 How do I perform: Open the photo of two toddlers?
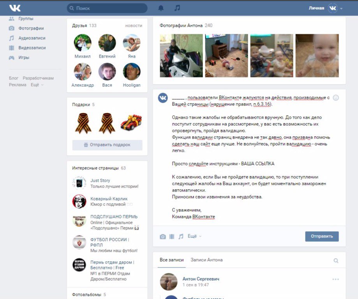click(272, 56)
